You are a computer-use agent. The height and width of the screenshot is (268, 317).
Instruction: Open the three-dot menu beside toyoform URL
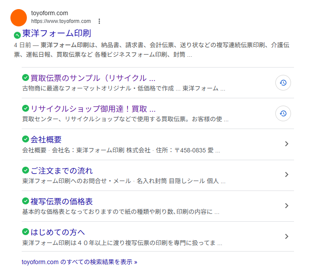(x=99, y=21)
